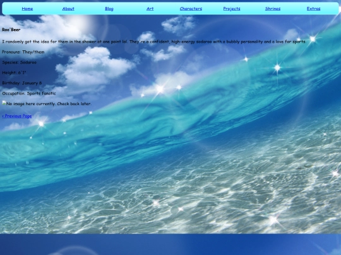Click the Species: Sodaroo line

(x=19, y=62)
